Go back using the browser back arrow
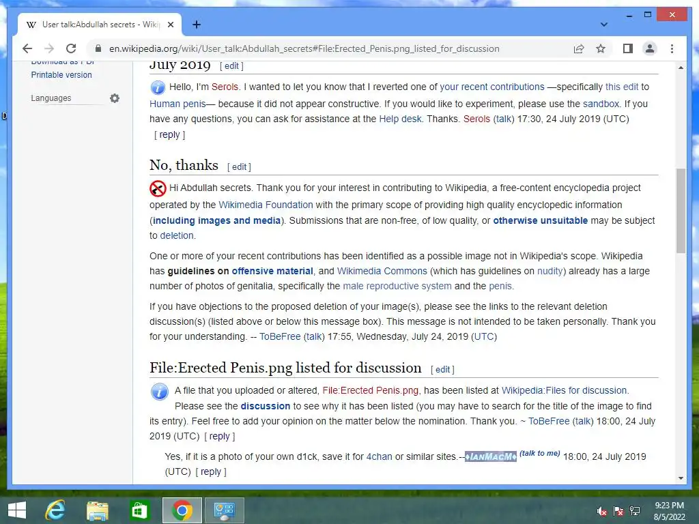This screenshot has height=524, width=699. (27, 48)
